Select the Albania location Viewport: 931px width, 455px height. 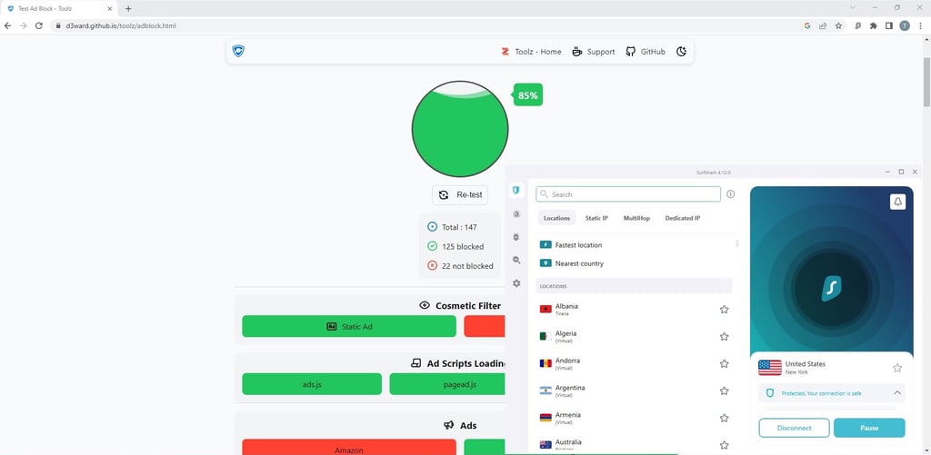(634, 309)
